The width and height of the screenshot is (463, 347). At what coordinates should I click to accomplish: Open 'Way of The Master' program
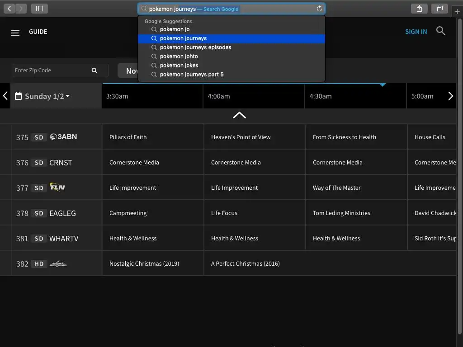click(x=356, y=188)
